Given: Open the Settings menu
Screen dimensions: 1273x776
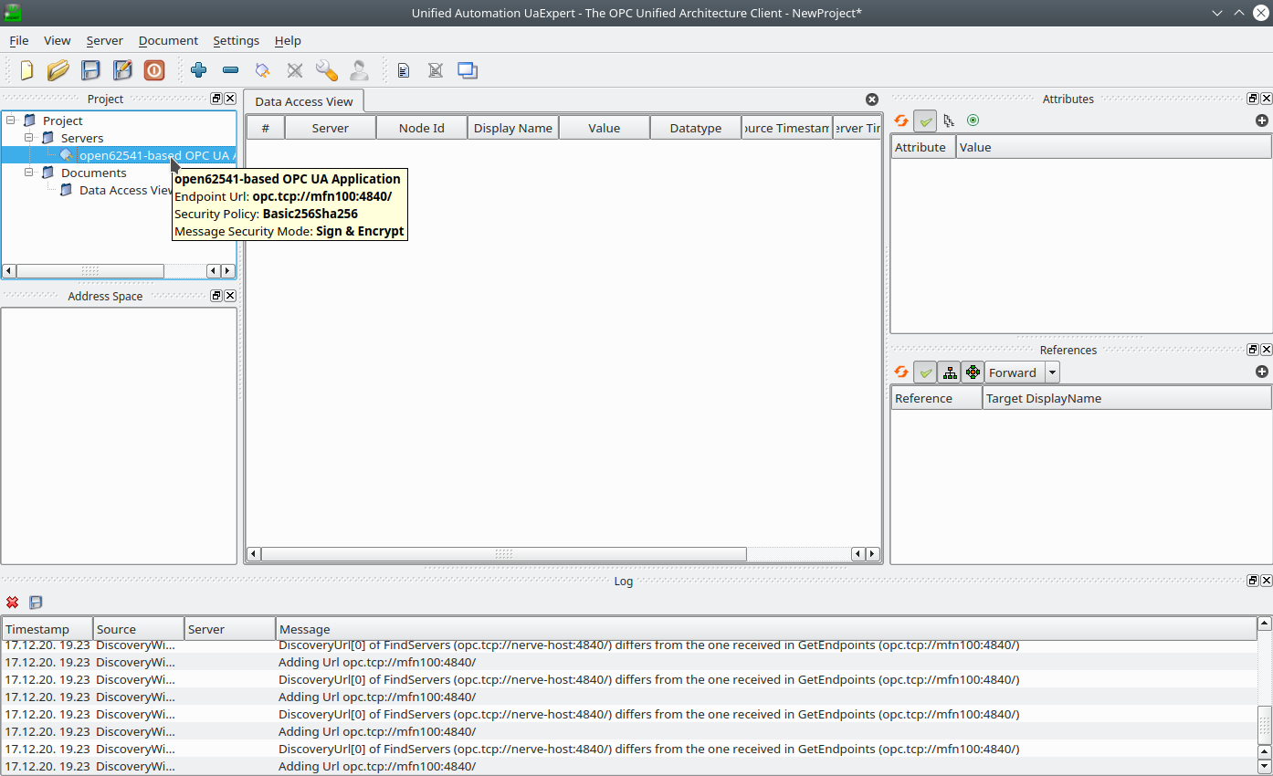Looking at the screenshot, I should click(x=236, y=40).
